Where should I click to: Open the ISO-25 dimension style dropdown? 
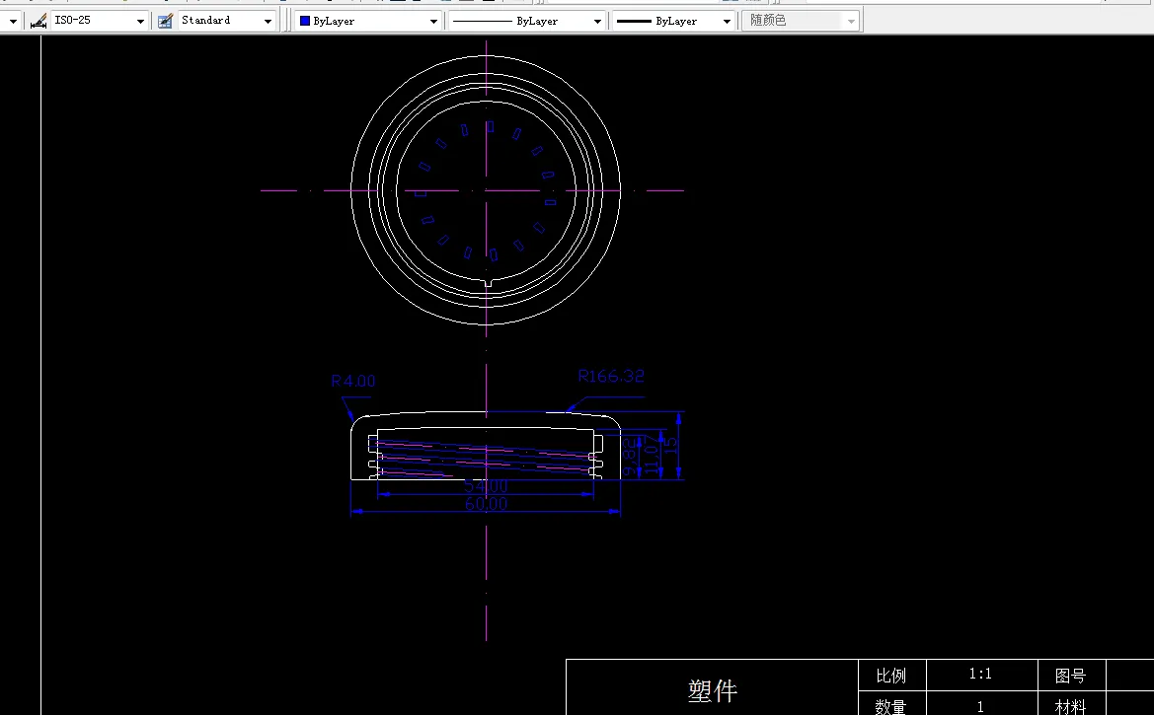(x=139, y=19)
